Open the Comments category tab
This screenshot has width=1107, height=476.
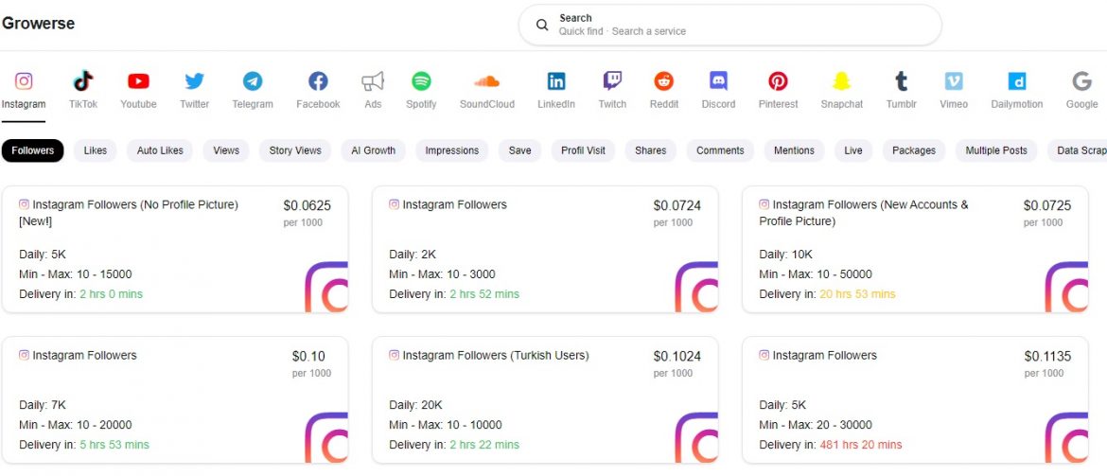click(720, 150)
